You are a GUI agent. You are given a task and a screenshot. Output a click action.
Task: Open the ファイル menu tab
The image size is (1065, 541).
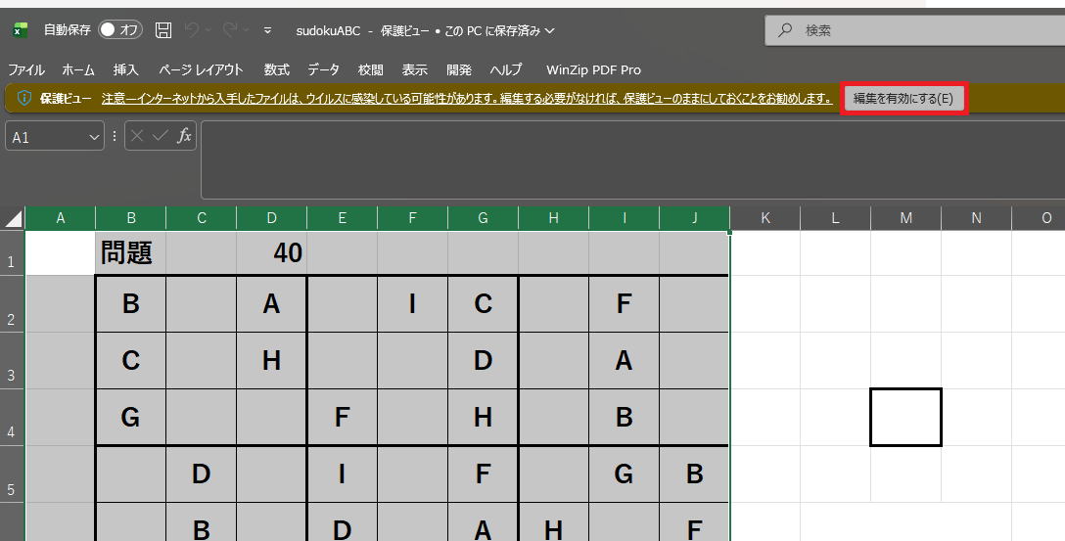pos(26,69)
